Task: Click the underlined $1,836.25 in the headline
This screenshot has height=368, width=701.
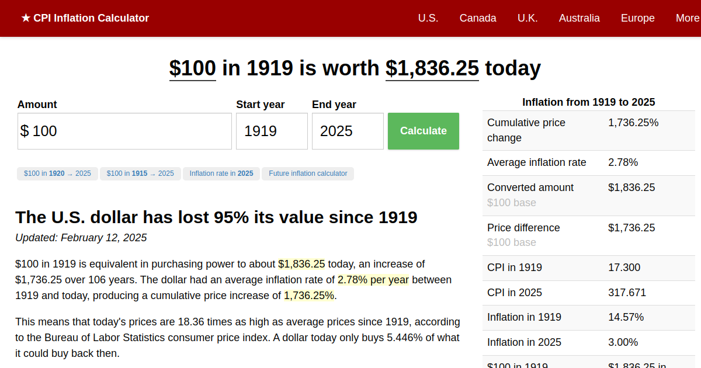Action: coord(432,68)
